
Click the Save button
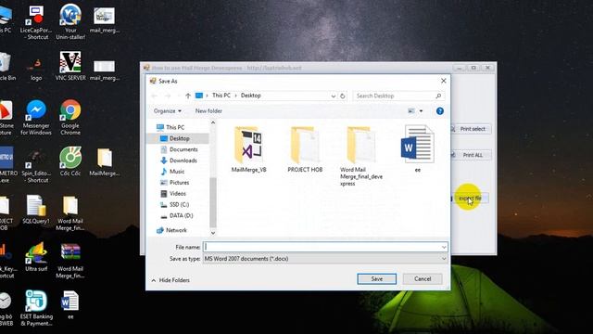377,278
